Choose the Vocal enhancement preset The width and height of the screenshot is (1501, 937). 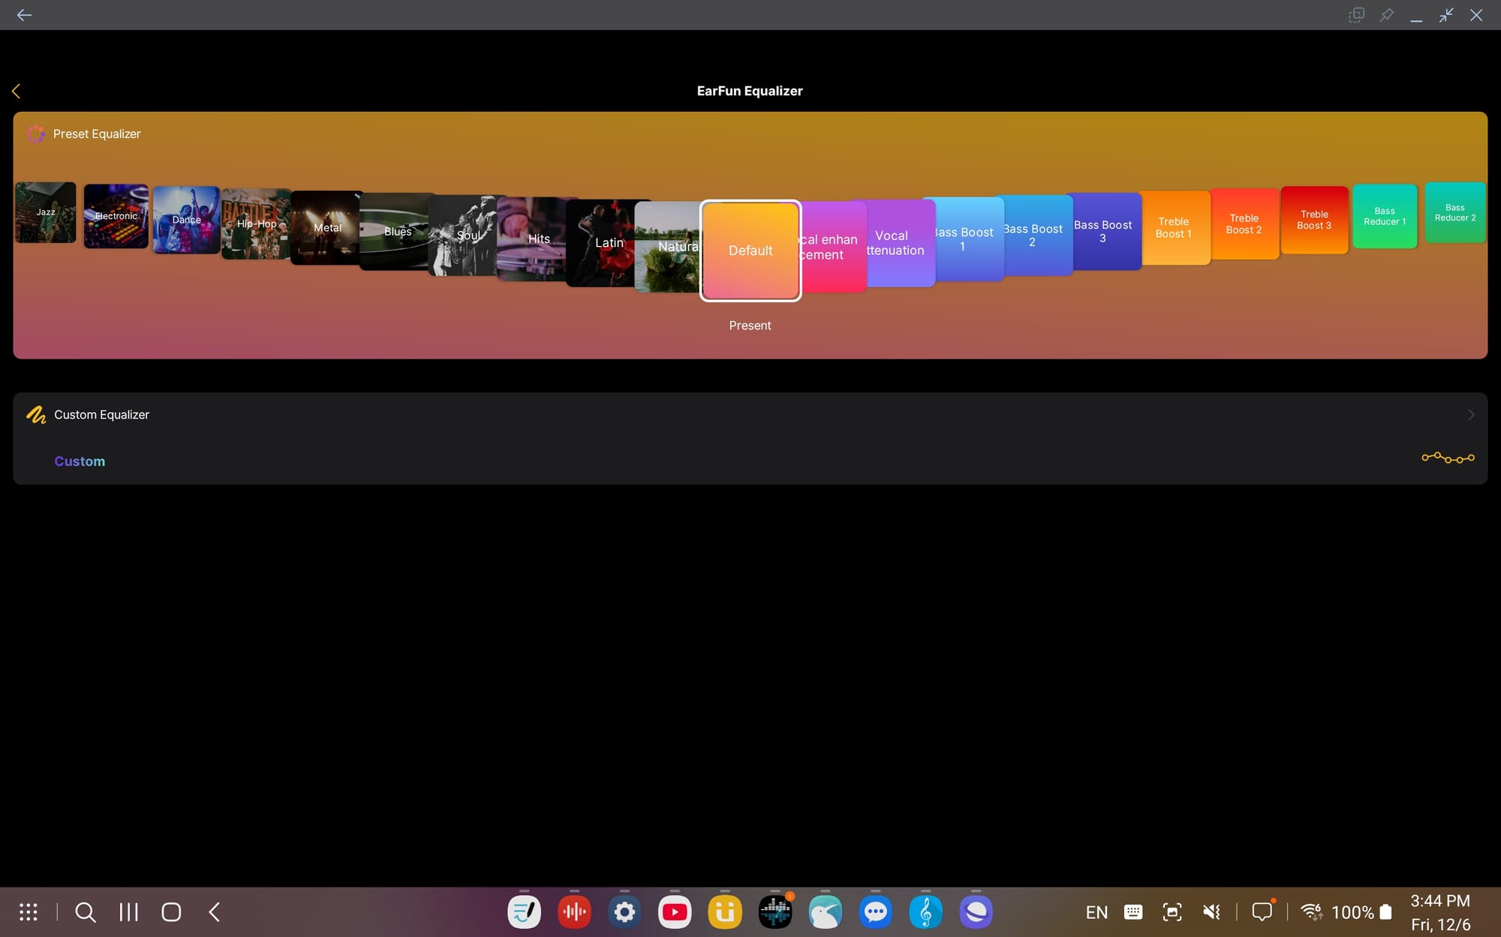pyautogui.click(x=833, y=247)
